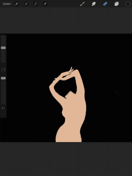
Task: Tap the empty gray area below the canvas
Action: [x=66, y=159]
